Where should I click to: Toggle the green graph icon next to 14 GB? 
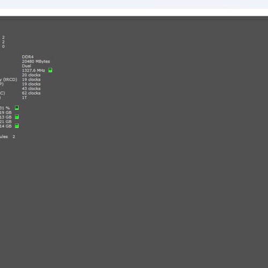(17, 126)
